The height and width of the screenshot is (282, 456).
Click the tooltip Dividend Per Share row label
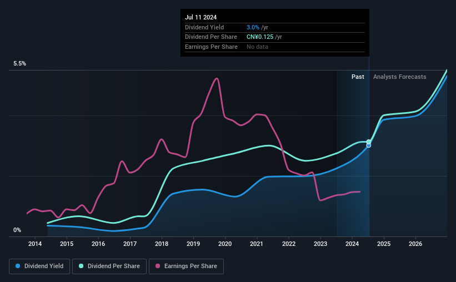[211, 37]
